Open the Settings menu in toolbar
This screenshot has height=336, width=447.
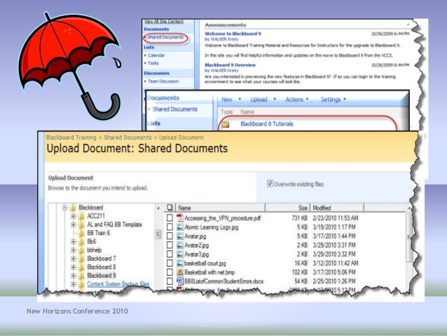click(333, 100)
